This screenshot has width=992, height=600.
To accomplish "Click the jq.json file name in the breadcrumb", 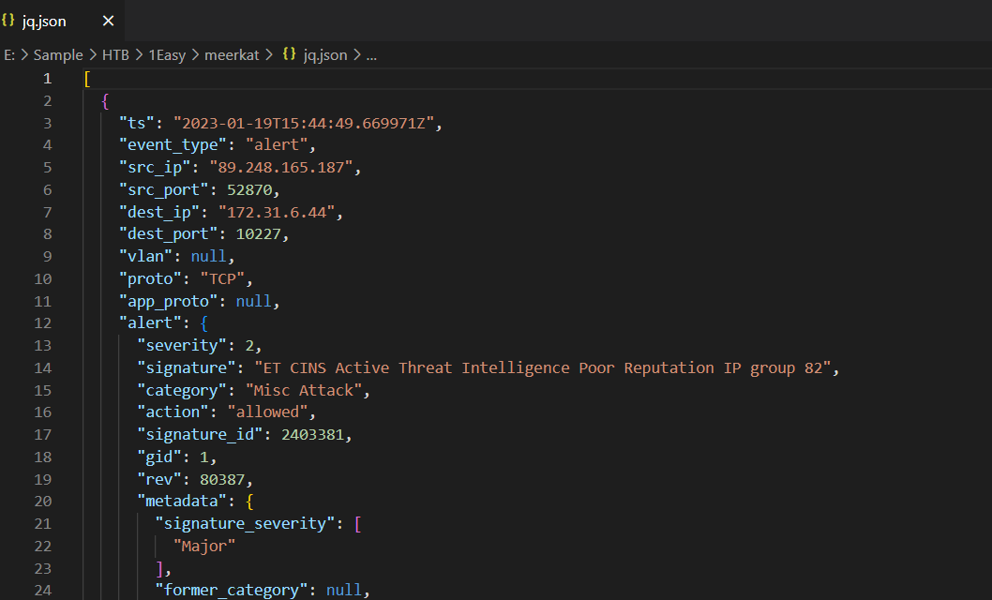I will [324, 55].
